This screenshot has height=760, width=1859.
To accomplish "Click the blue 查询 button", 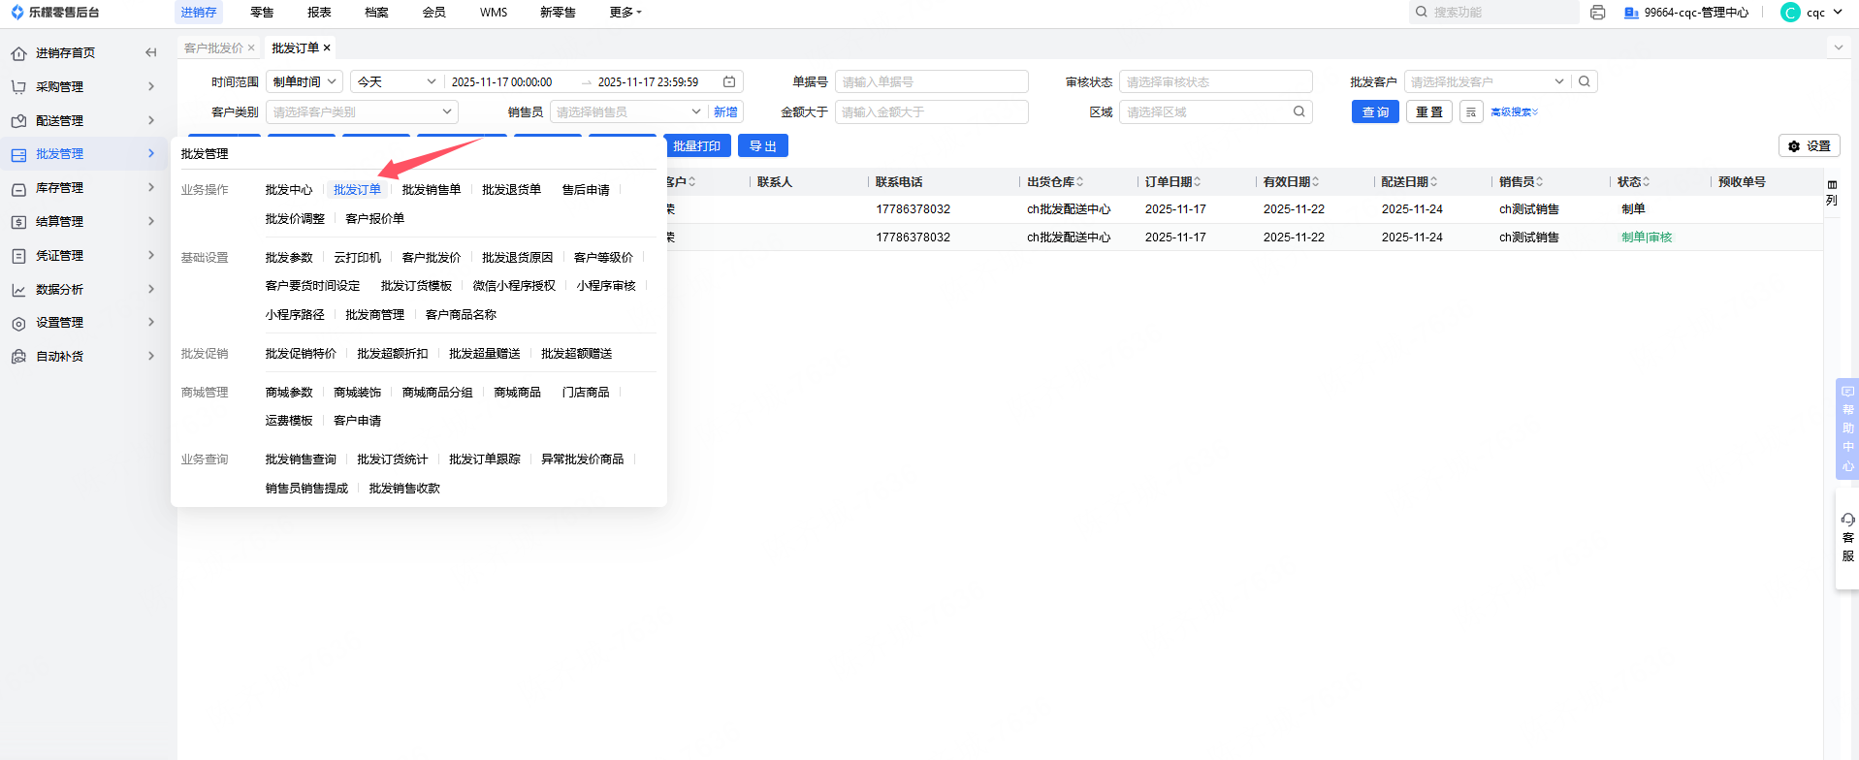I will (x=1375, y=112).
